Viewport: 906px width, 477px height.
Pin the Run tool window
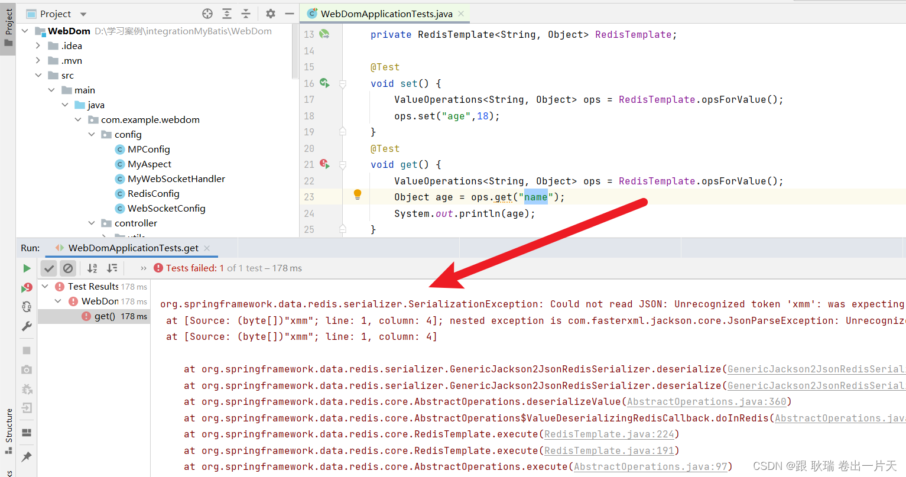[27, 456]
